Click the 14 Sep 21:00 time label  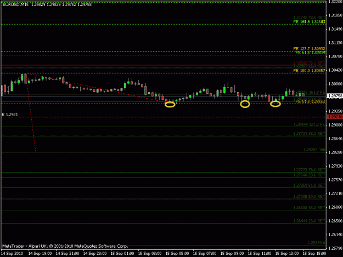[x=68, y=253]
